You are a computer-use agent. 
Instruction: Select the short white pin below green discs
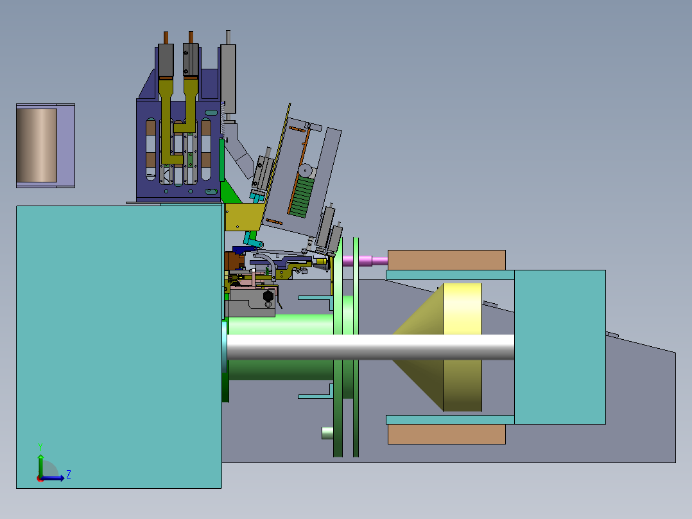pos(327,433)
